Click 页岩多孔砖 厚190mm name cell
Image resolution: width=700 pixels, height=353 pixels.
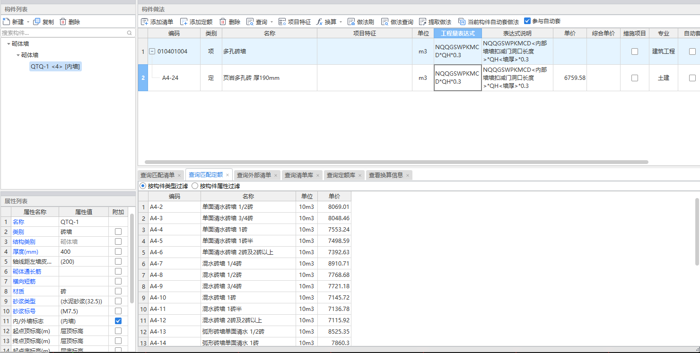point(270,78)
